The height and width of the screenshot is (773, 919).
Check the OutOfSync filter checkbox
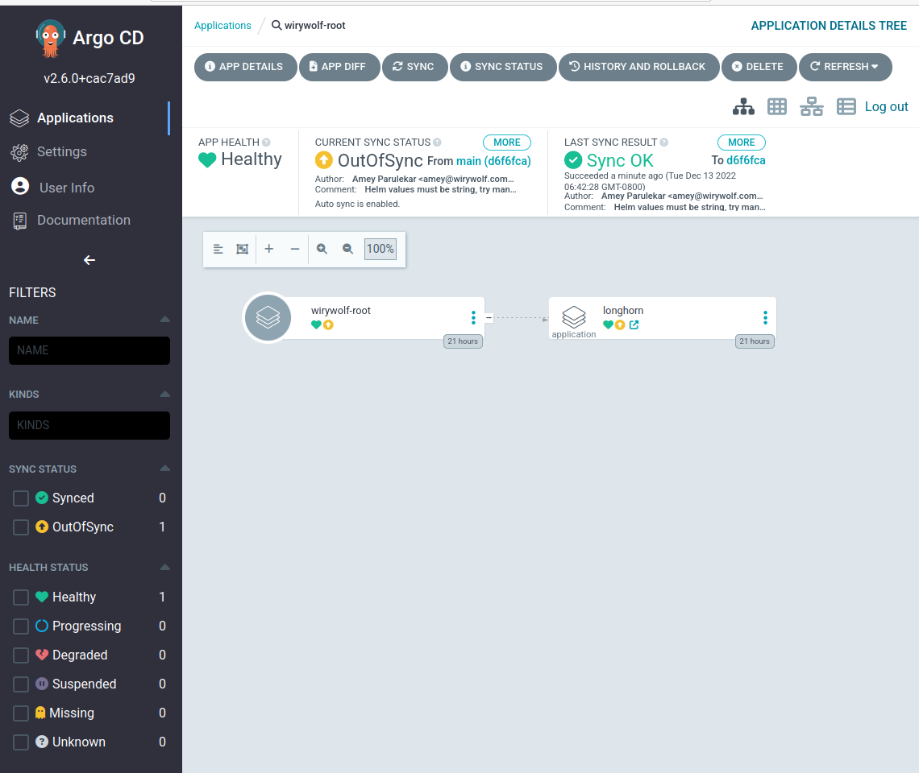(x=20, y=527)
